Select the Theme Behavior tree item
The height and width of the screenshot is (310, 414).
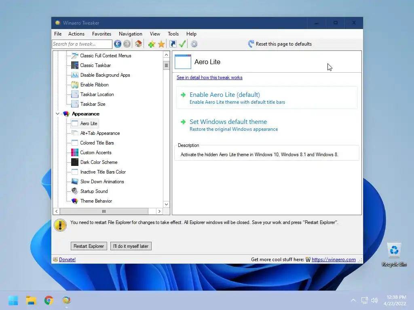[96, 201]
